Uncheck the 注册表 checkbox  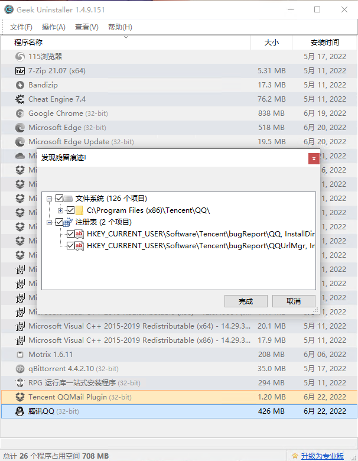(x=59, y=222)
